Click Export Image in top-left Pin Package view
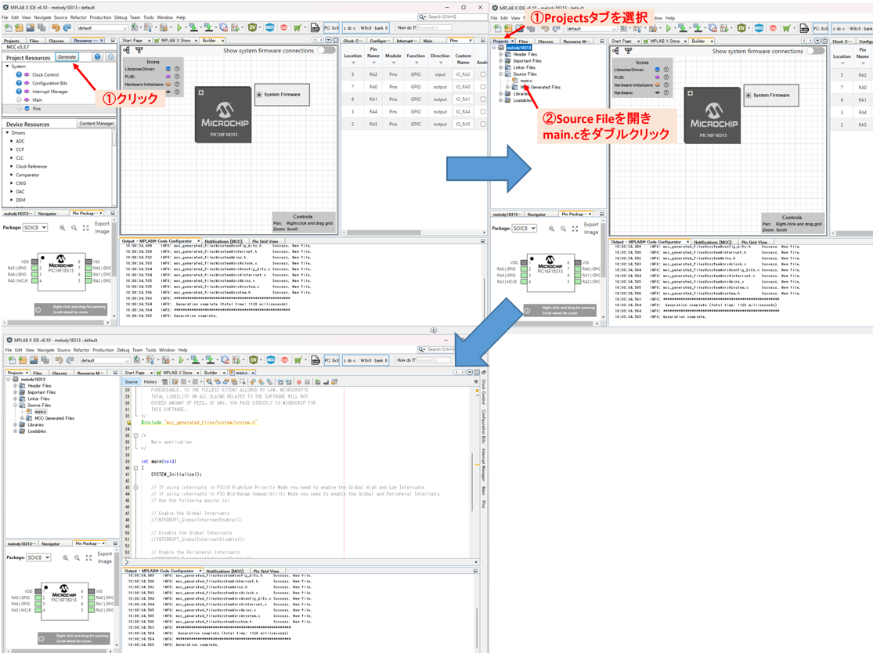 click(103, 228)
